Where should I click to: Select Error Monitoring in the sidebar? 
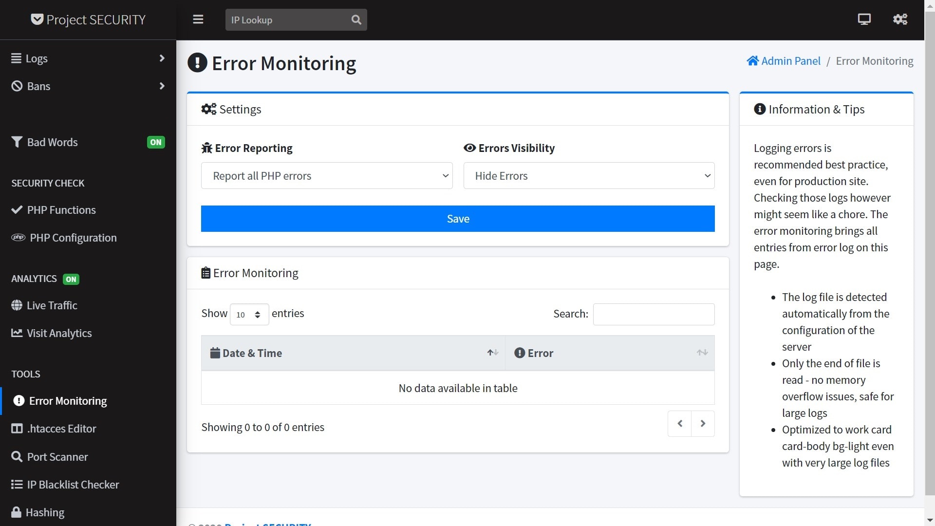click(67, 401)
